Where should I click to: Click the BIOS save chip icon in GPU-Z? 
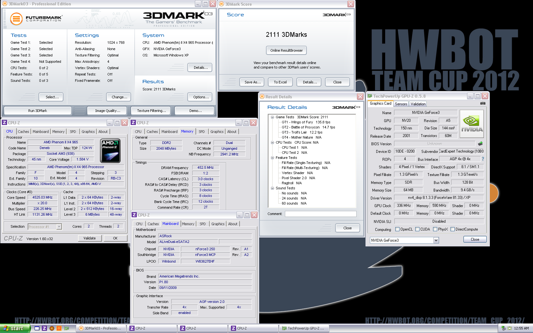[480, 144]
